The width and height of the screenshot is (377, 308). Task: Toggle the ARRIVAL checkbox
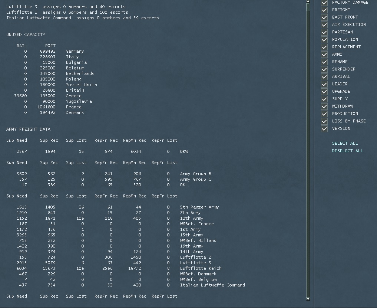(324, 77)
